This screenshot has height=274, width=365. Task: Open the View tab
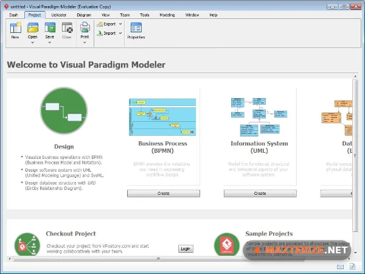[x=105, y=15]
